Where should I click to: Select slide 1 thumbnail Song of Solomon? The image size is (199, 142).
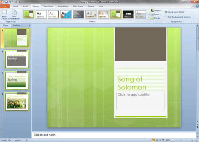17,38
